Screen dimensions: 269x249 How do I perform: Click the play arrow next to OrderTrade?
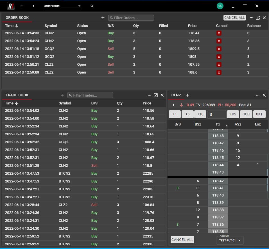pos(34,6)
